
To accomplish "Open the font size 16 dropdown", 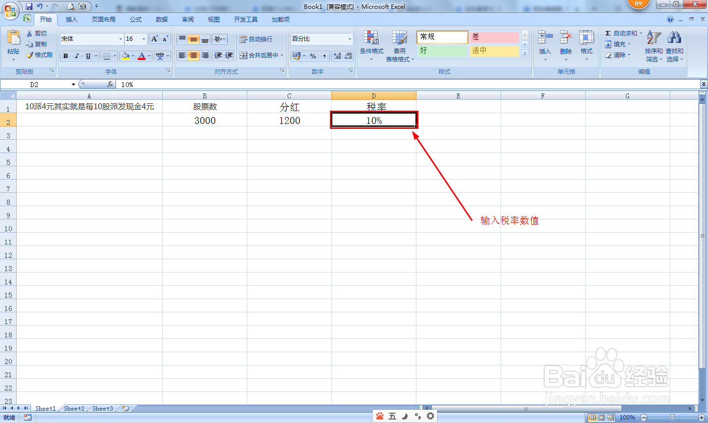I will coord(144,39).
